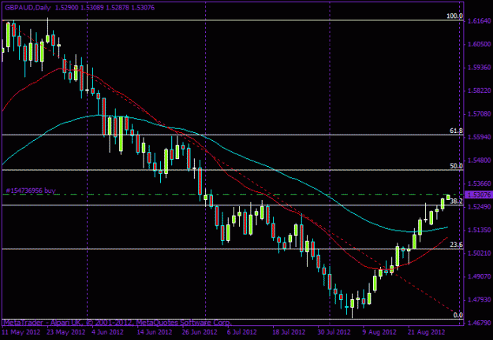Viewport: 493px width, 340px height.
Task: Click the 1.52490 price axis label
Action: (x=479, y=207)
